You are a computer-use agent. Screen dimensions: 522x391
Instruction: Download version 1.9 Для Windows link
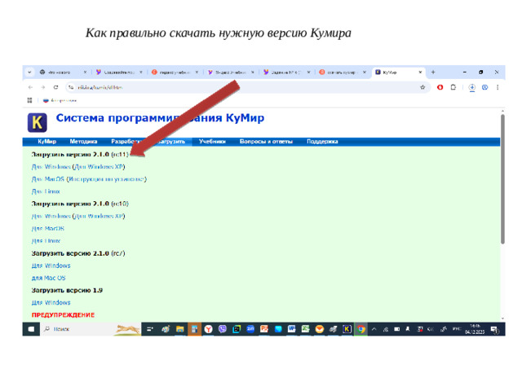click(51, 302)
